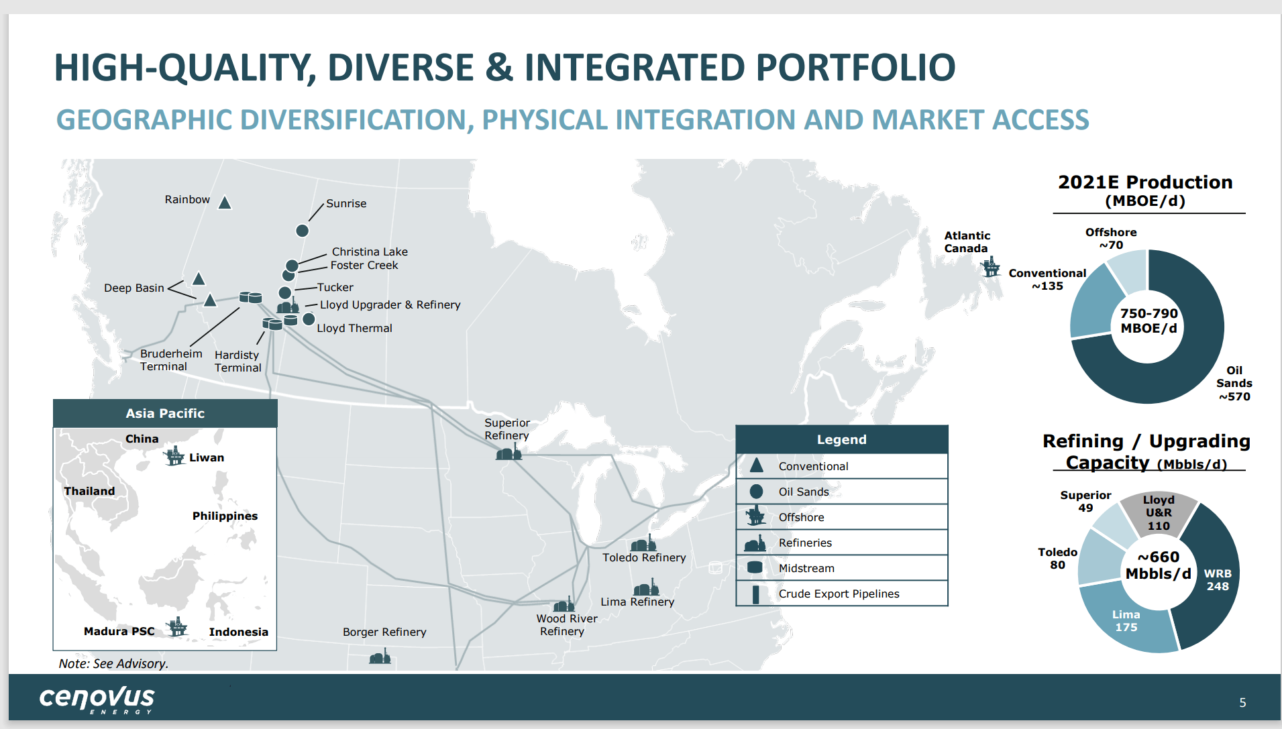Select the Lloyd Thermal circle marker

coord(309,319)
